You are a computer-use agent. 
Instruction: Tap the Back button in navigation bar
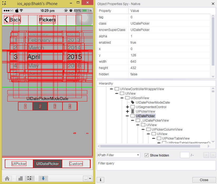tap(12, 20)
